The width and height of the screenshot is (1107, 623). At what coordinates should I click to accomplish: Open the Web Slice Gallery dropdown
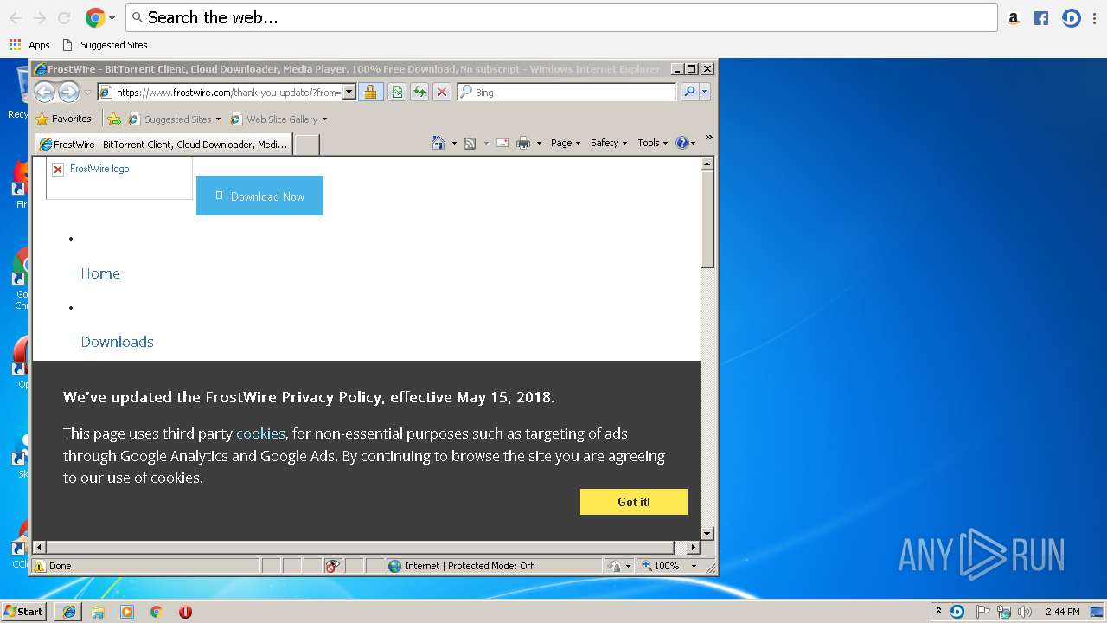point(278,119)
